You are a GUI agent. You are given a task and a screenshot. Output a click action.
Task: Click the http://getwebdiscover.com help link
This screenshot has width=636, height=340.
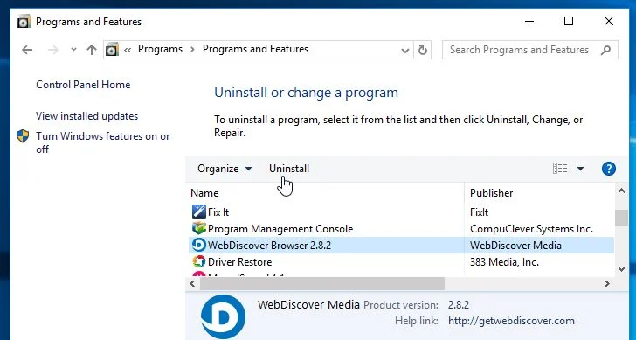(x=511, y=321)
